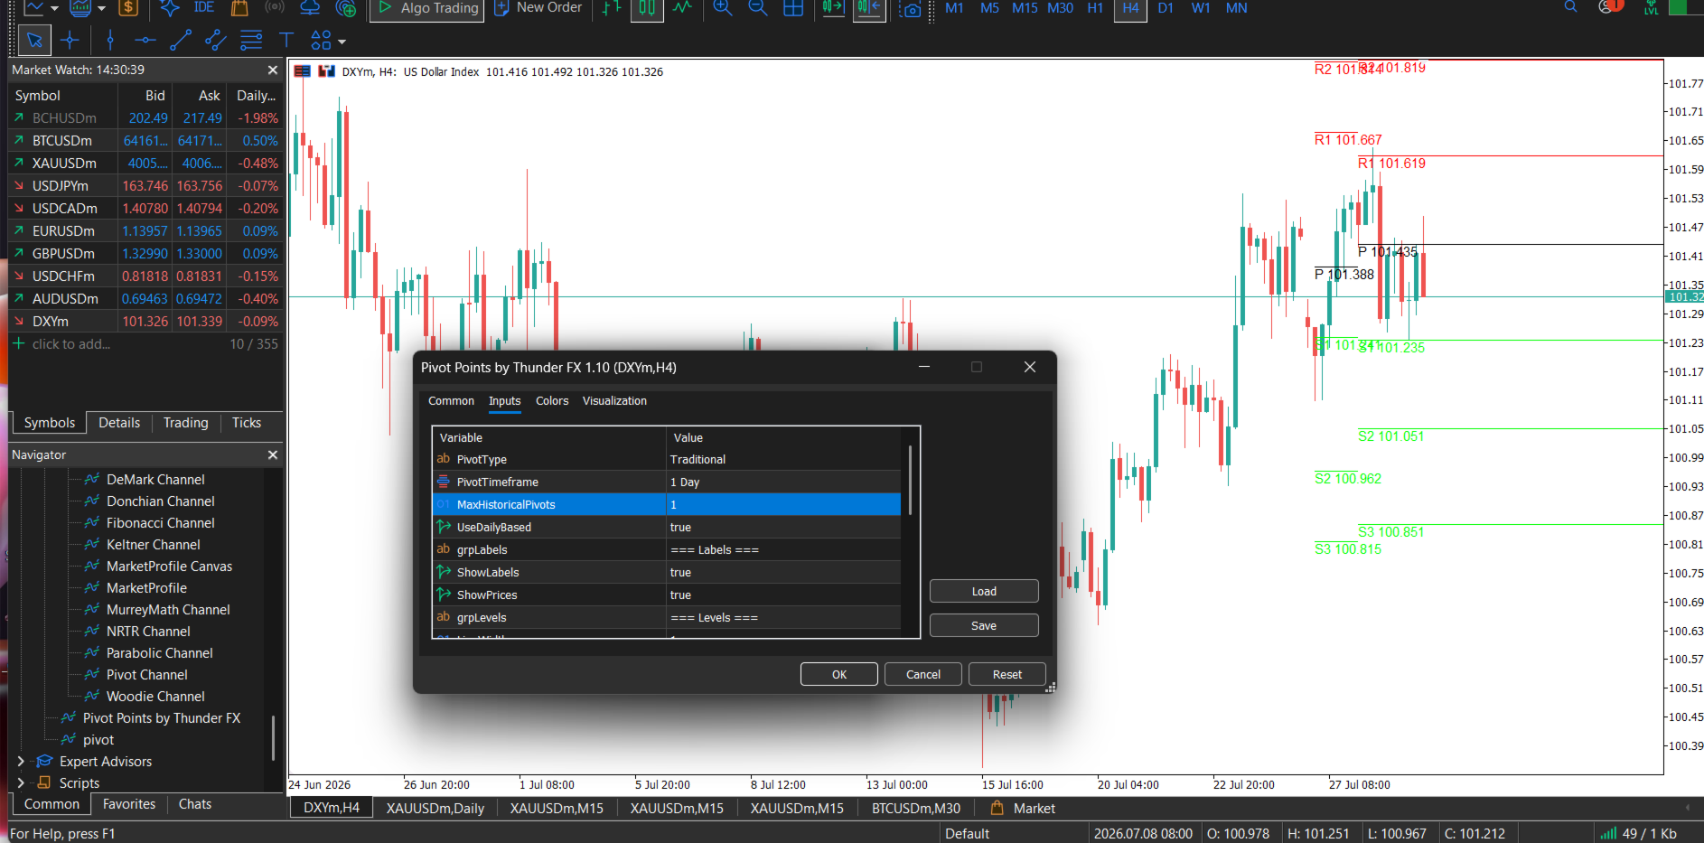Switch chart to candlestick mode
The width and height of the screenshot is (1704, 843).
coord(647,8)
